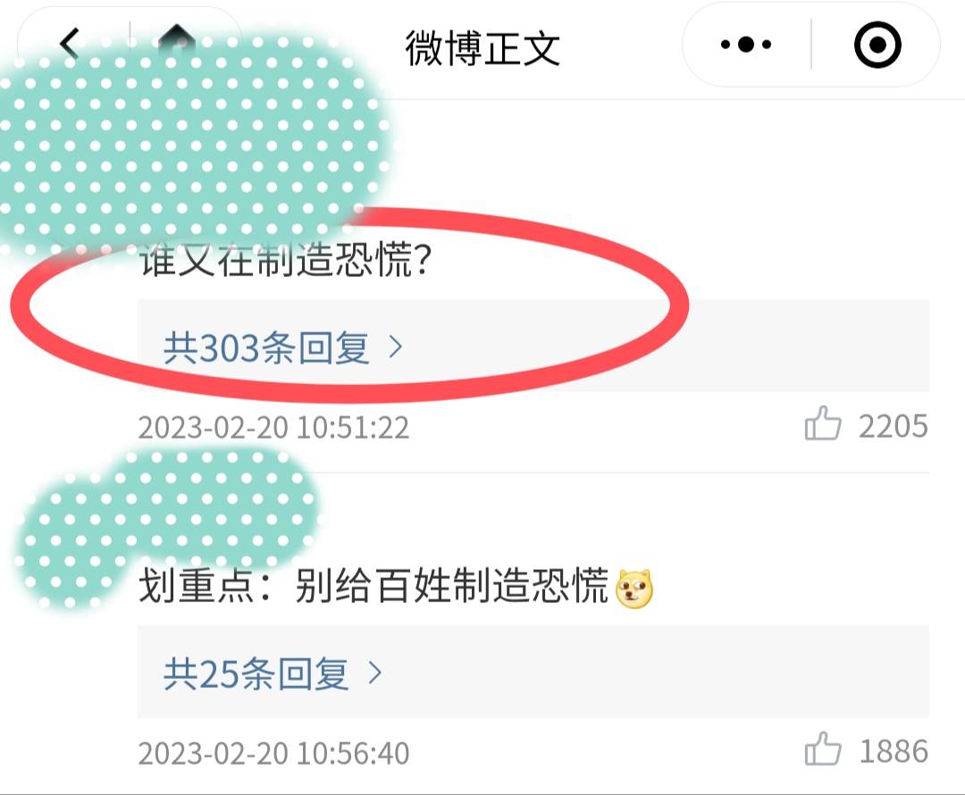Viewport: 965px width, 795px height.
Task: Click timestamp 2023-02-20 10:56:40
Action: coord(274,753)
